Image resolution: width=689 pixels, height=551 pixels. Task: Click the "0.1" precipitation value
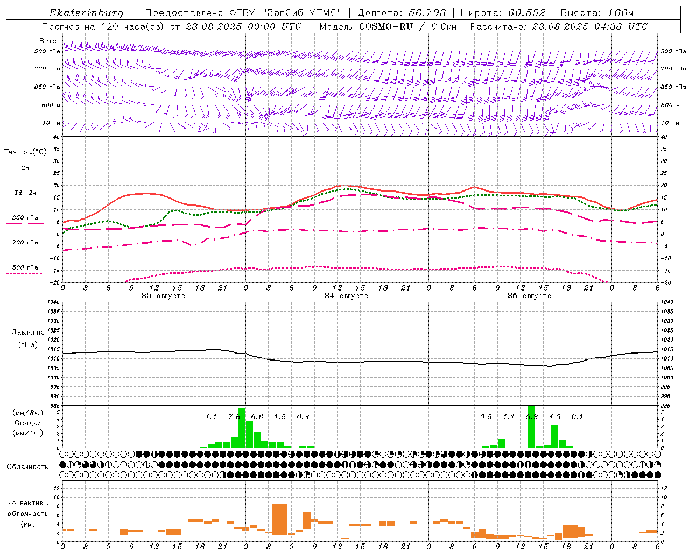click(578, 417)
